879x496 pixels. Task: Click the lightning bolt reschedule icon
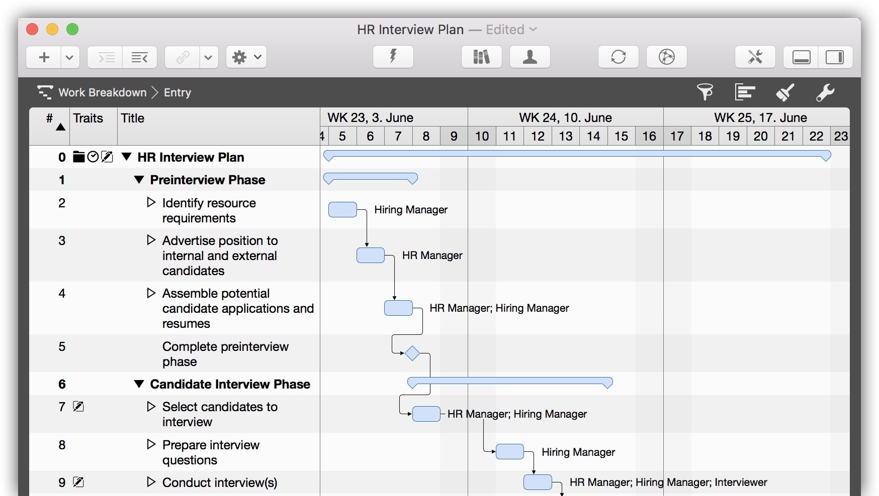pyautogui.click(x=393, y=57)
